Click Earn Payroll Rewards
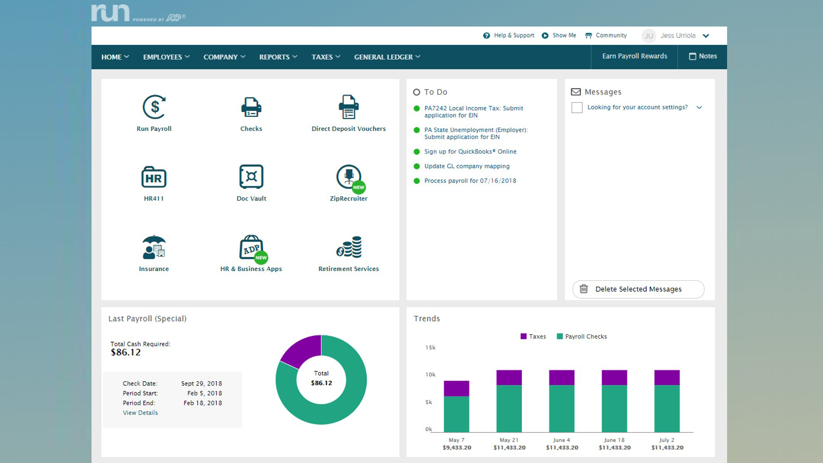This screenshot has height=463, width=823. coord(634,56)
